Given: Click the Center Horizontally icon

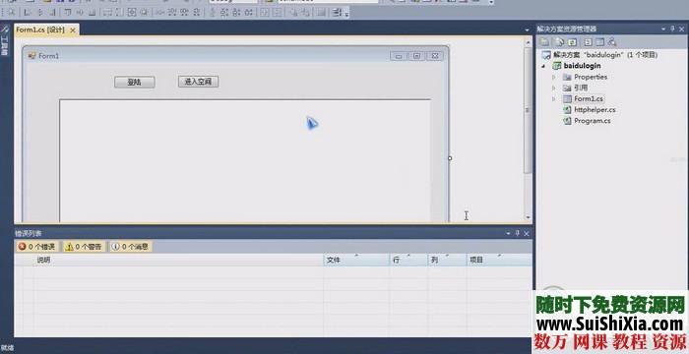Looking at the screenshot, I should point(265,13).
